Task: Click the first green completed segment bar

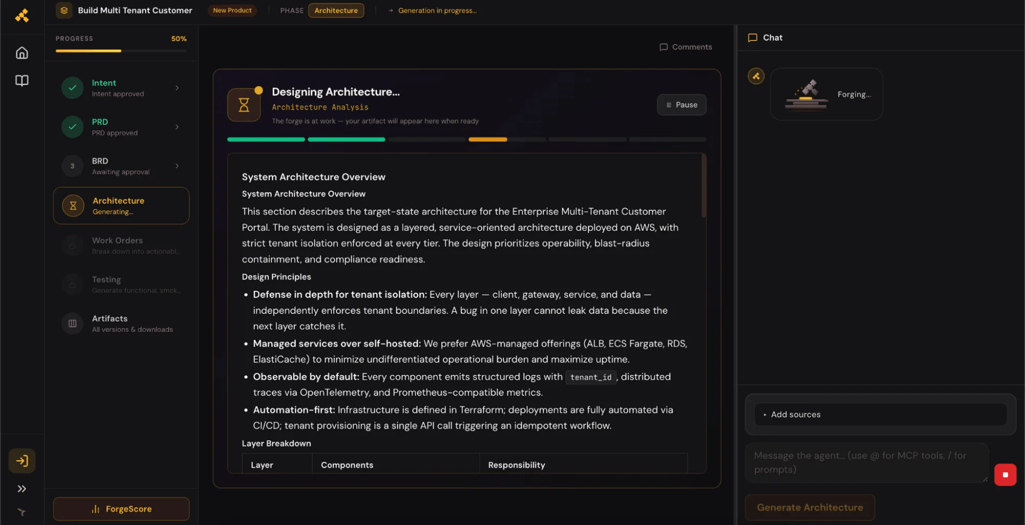Action: click(266, 139)
